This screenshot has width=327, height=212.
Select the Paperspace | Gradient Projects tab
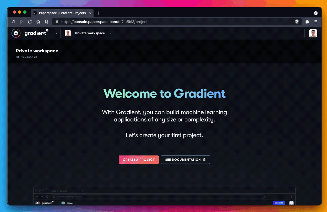(62, 13)
